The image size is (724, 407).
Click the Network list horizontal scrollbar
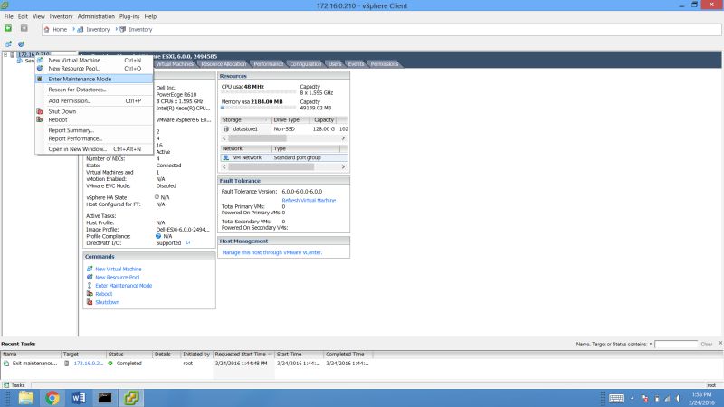tap(283, 167)
